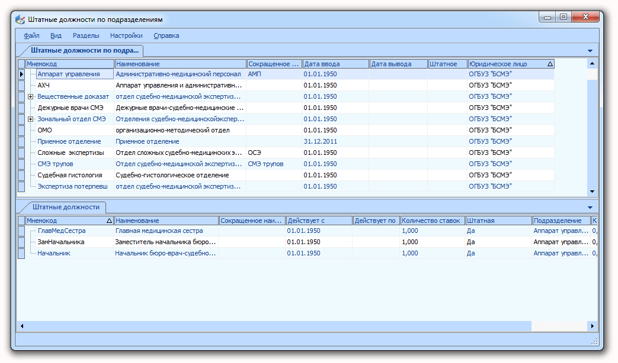Image resolution: width=618 pixels, height=363 pixels.
Task: Click the Дата ввода column header
Action: point(336,64)
